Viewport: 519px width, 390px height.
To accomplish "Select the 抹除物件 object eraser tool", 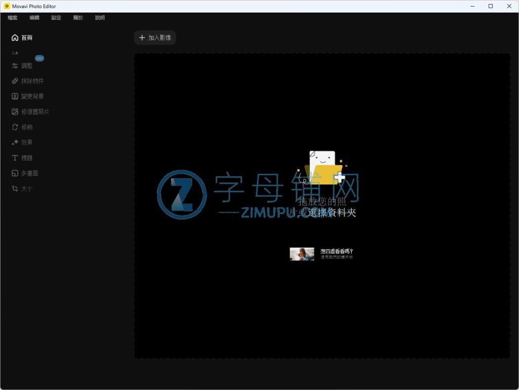I will [x=27, y=81].
